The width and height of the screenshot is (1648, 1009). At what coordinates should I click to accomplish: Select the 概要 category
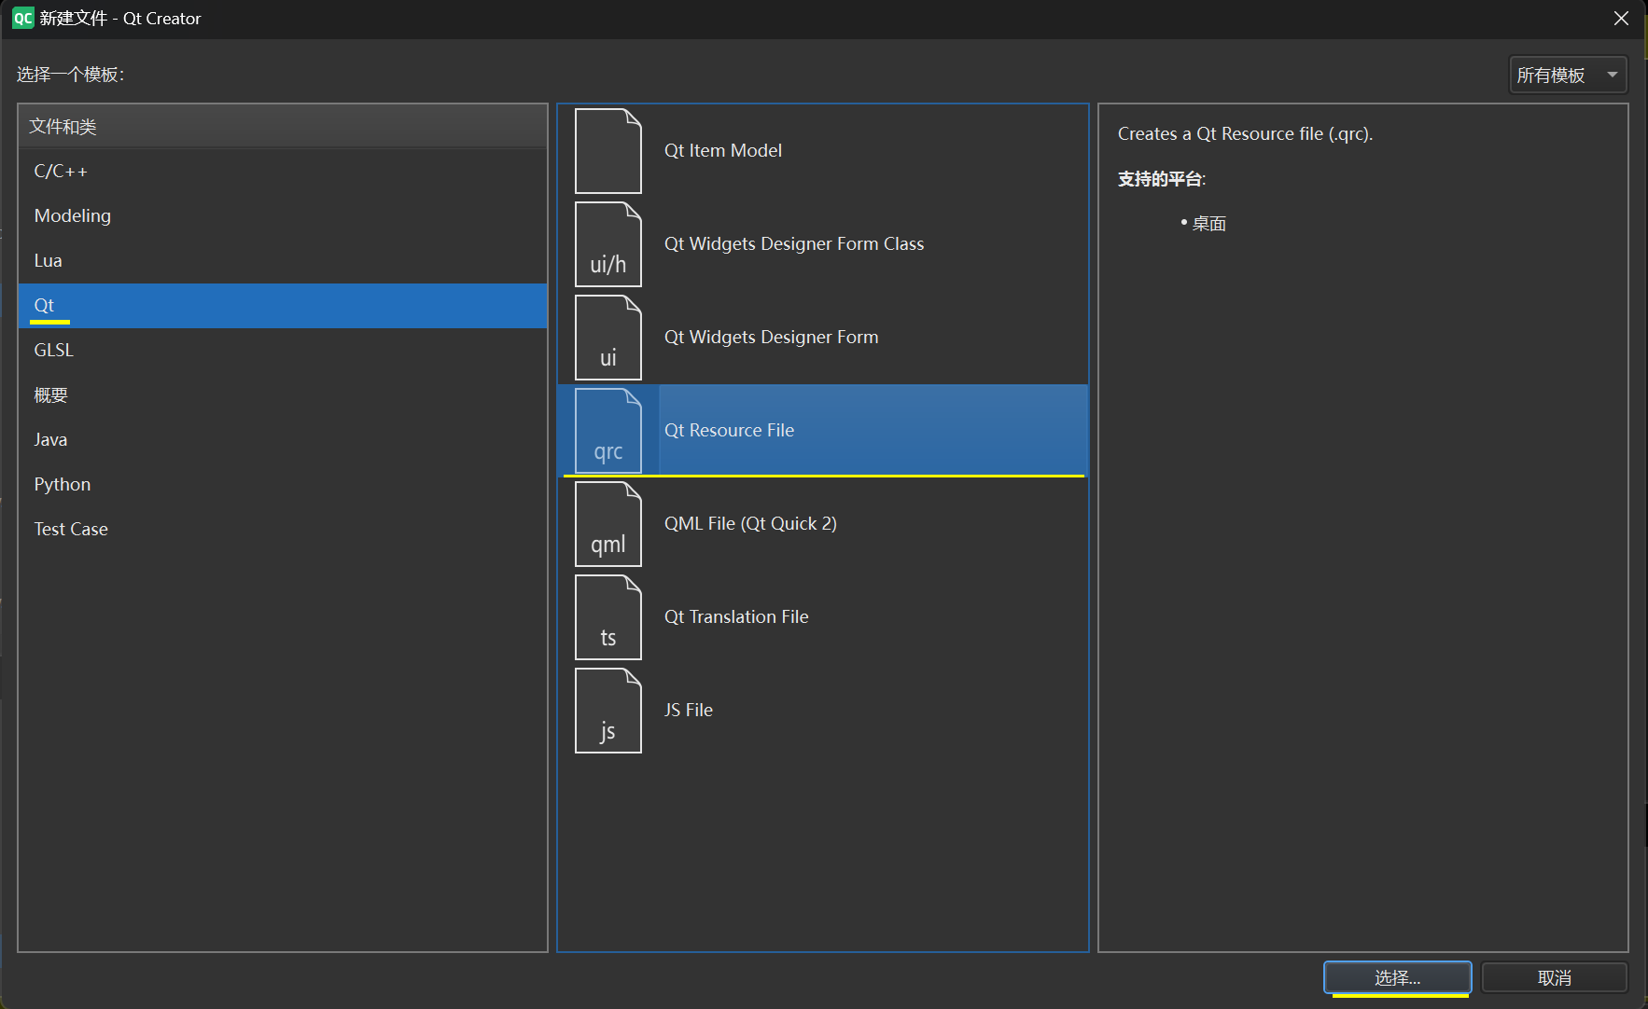[x=283, y=395]
